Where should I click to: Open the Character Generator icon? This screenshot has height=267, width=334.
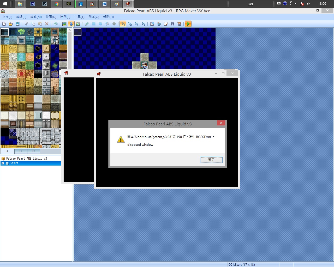(179, 24)
